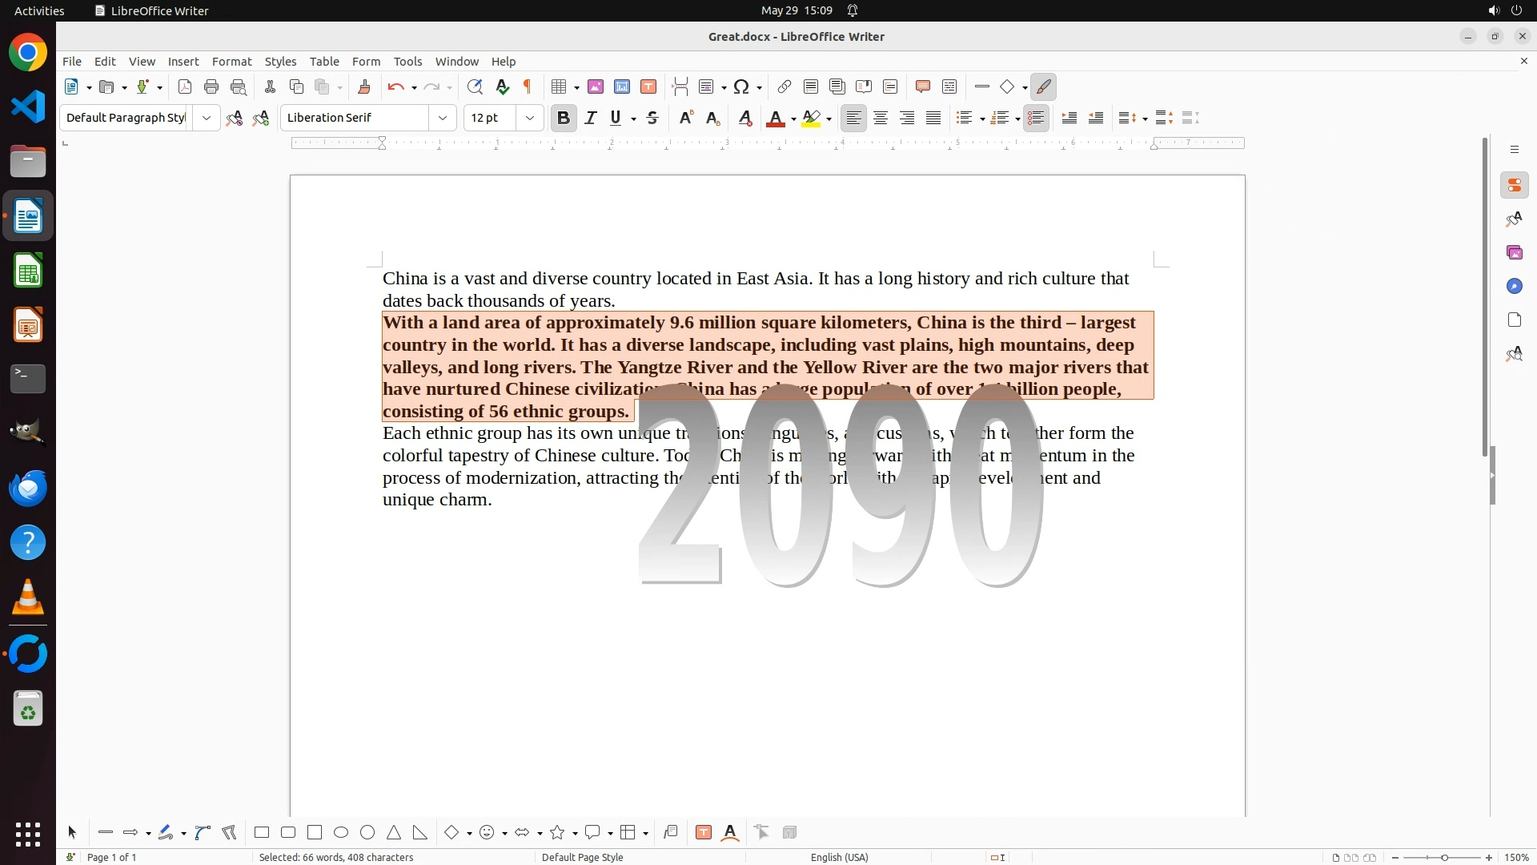
Task: Select the Insert Image icon
Action: [x=596, y=86]
